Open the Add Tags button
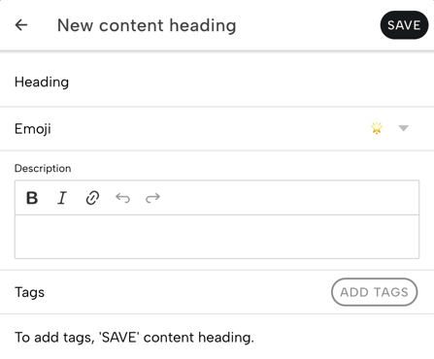Viewport: 434px width, 359px height. tap(374, 292)
